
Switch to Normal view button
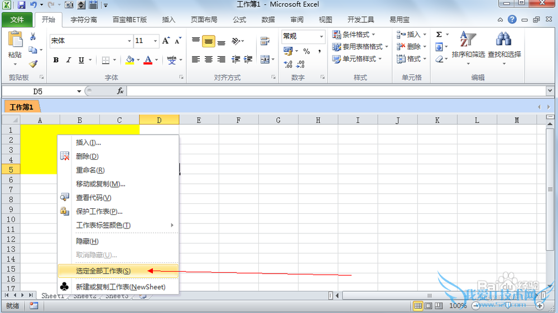(418, 306)
